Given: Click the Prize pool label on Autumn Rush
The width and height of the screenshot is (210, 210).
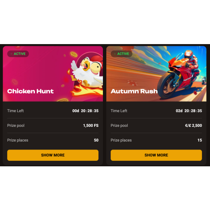Looking at the screenshot, I should coord(119,126).
